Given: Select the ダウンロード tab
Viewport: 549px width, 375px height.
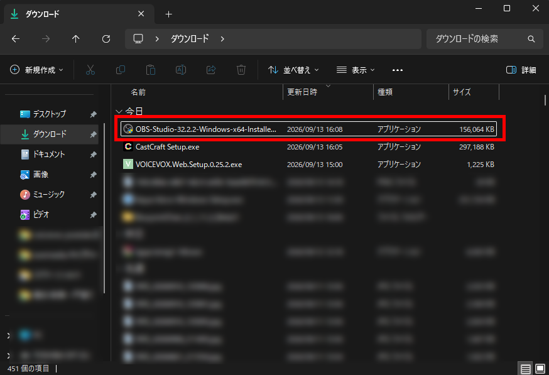Looking at the screenshot, I should coord(79,14).
